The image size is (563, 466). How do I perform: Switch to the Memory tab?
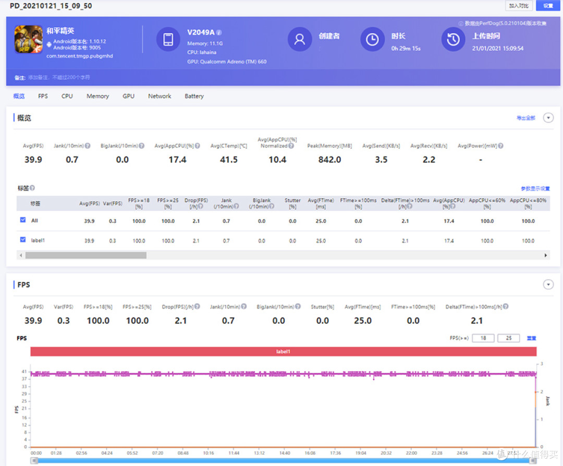pyautogui.click(x=97, y=97)
